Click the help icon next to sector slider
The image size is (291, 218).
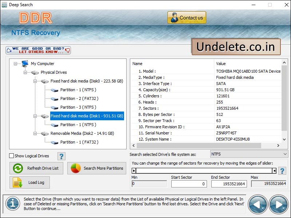coord(282,171)
